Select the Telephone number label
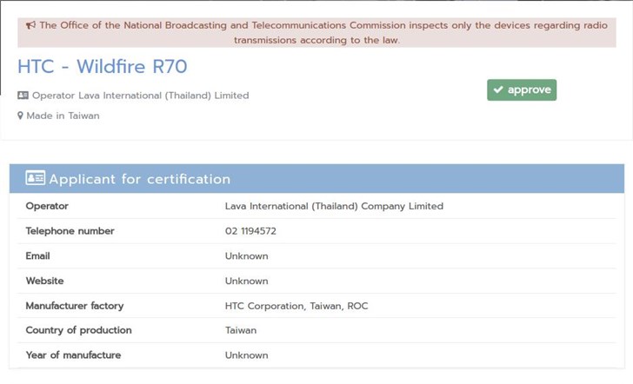 pos(70,231)
